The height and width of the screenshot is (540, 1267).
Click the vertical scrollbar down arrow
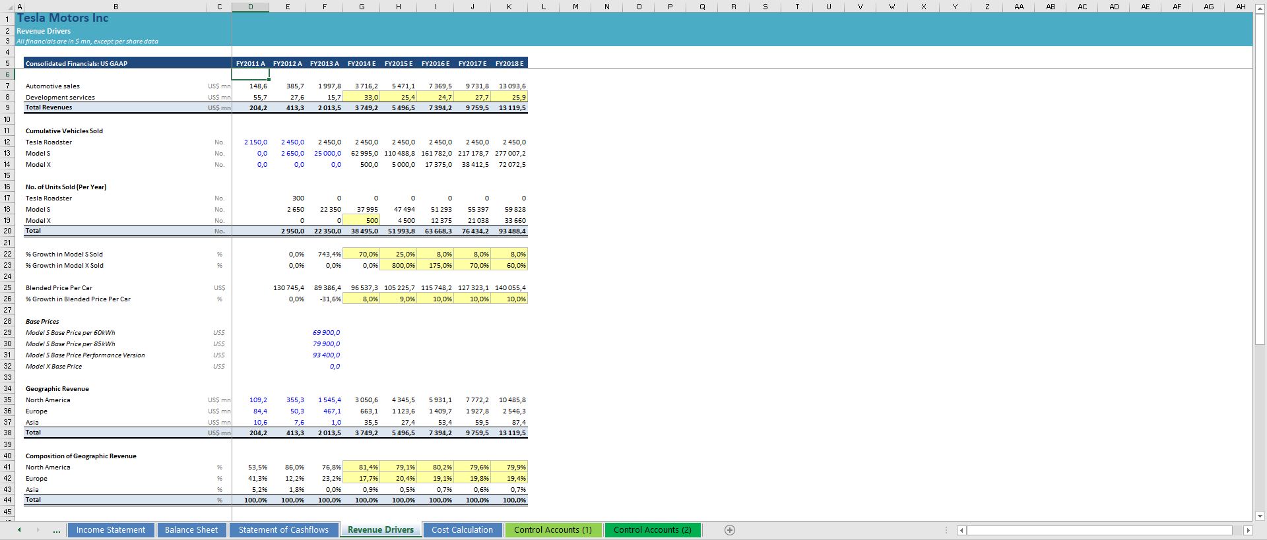[x=1260, y=516]
